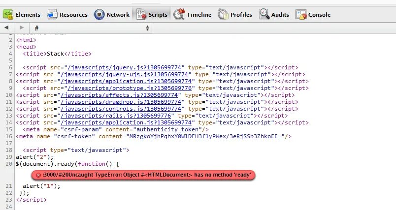Select the Scripts panel icon
The width and height of the screenshot is (396, 210).
tap(141, 14)
